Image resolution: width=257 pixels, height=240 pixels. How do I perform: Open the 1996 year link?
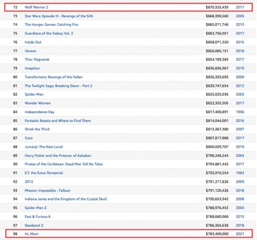click(240, 112)
